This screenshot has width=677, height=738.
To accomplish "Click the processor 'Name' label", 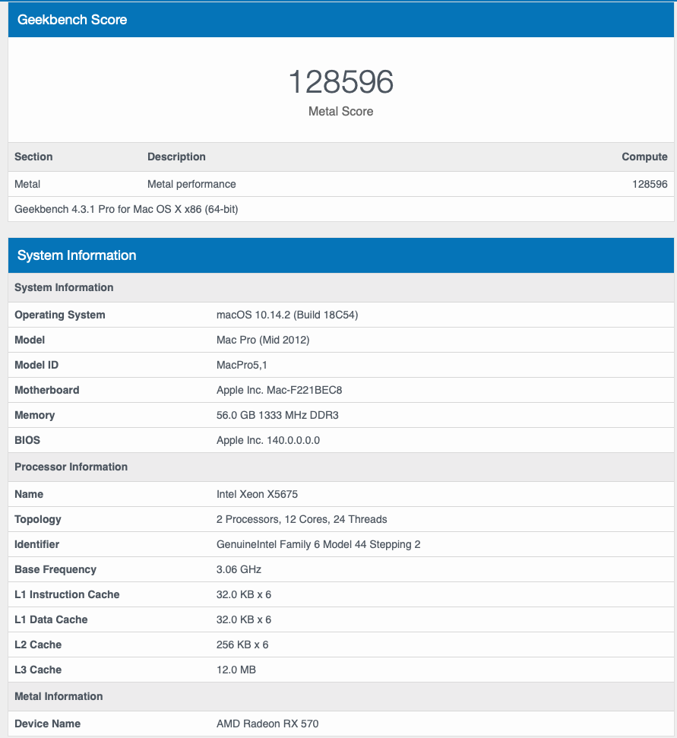I will [x=29, y=494].
